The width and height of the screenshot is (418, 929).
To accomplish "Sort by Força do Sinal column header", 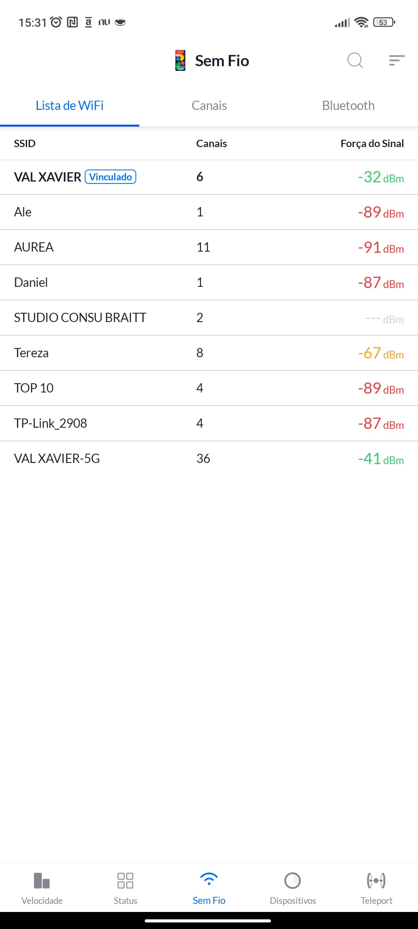I will (372, 144).
